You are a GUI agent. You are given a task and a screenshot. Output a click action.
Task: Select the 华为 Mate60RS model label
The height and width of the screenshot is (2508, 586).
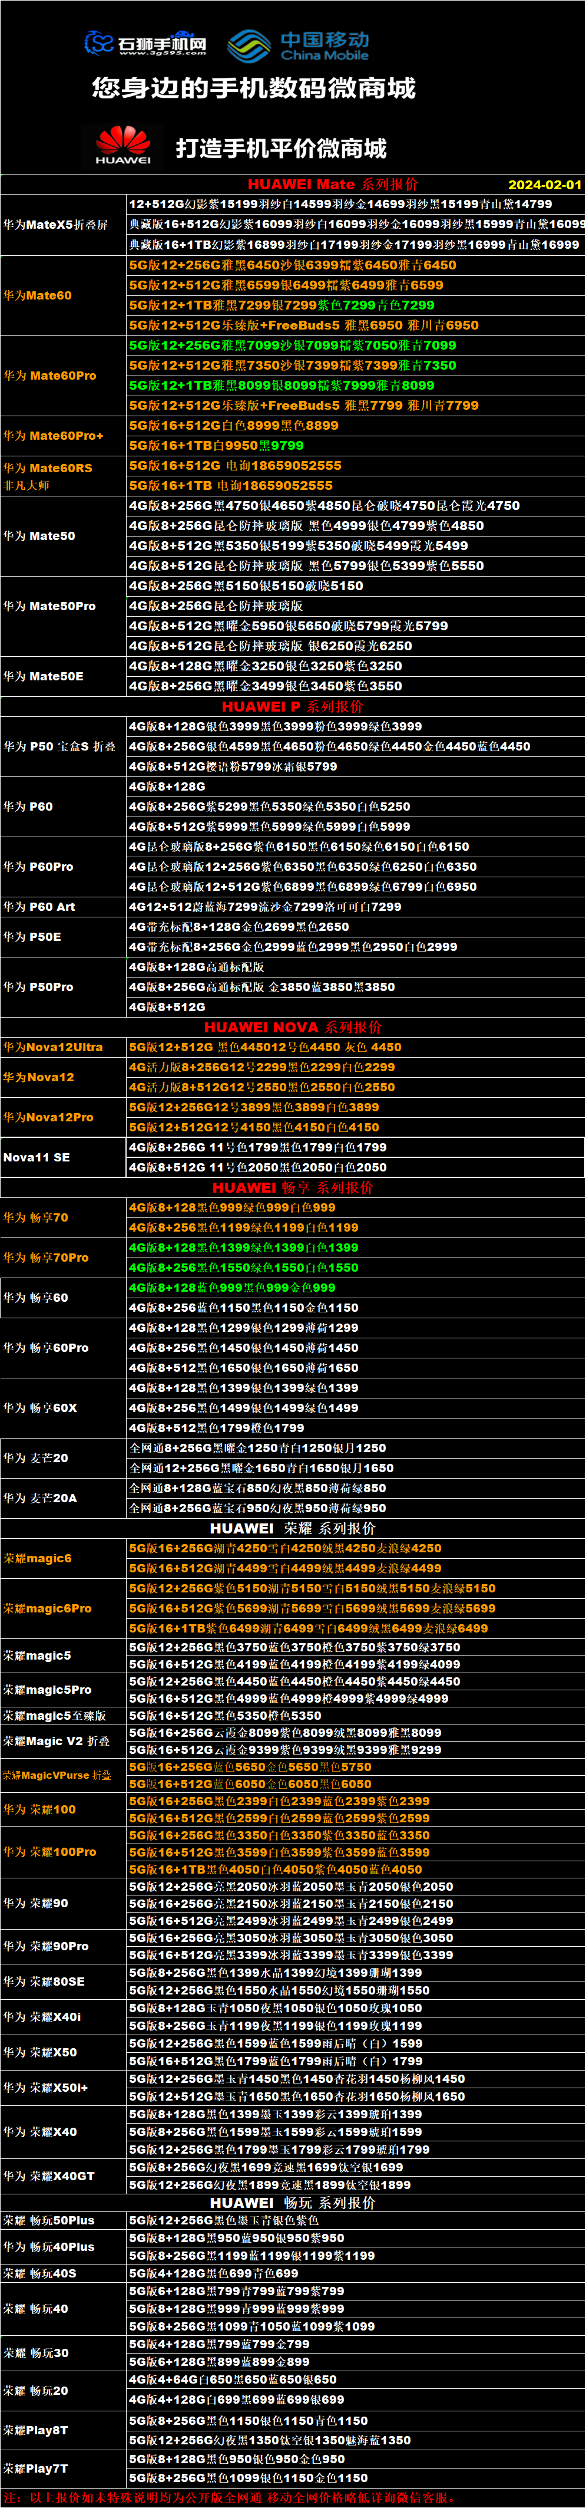coord(48,468)
